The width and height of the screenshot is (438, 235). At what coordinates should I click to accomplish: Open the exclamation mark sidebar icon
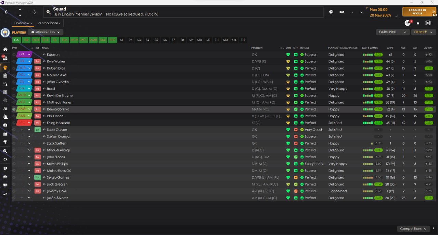[5, 92]
